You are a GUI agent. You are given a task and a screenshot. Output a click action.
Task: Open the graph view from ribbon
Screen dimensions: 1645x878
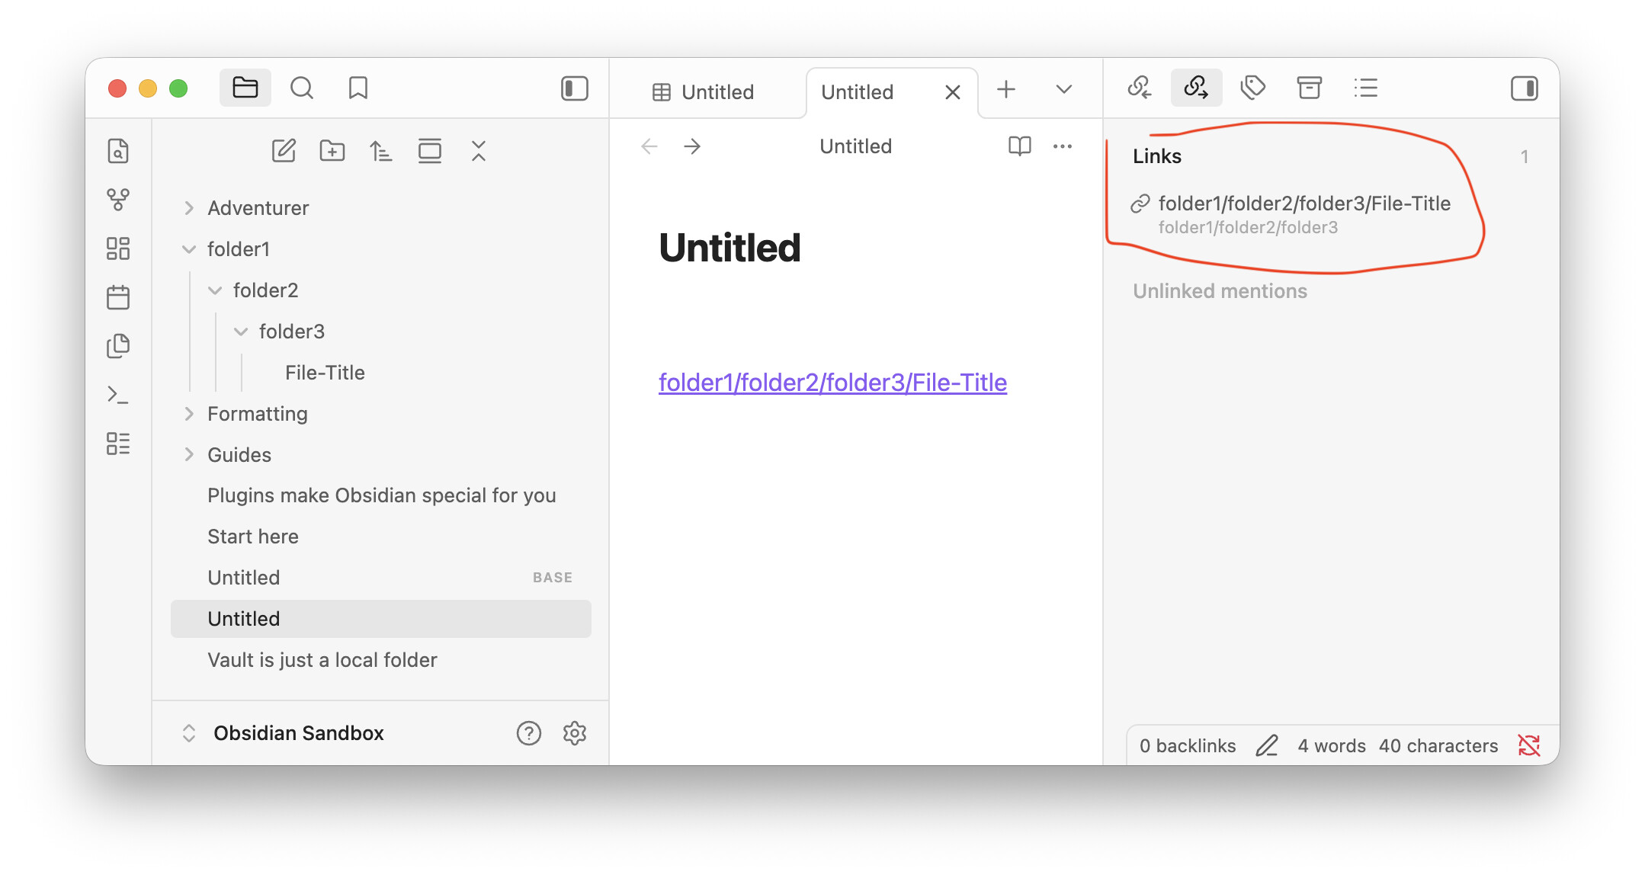click(x=118, y=200)
